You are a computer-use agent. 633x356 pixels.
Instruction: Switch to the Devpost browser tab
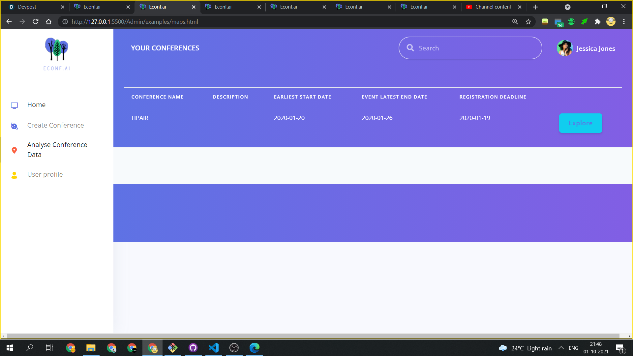coord(27,7)
